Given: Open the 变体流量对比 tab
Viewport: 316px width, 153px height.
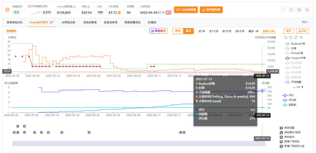Looking at the screenshot, I should [132, 22].
